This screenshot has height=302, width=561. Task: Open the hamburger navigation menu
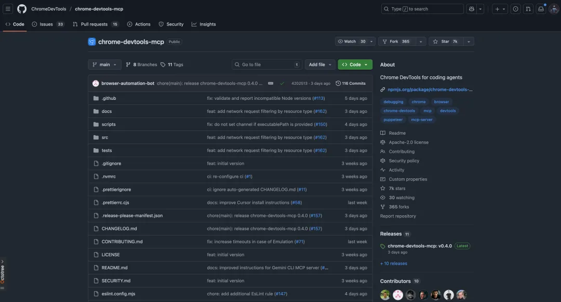click(x=8, y=9)
